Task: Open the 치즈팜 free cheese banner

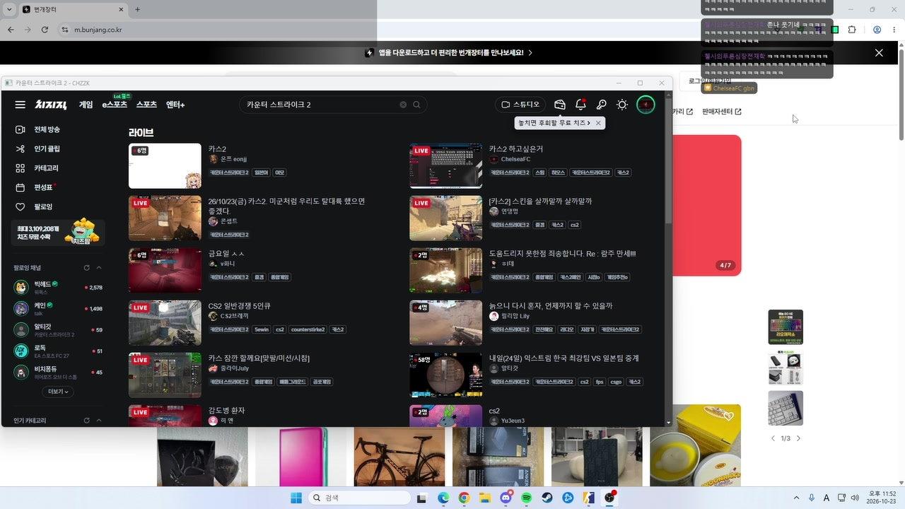Action: 58,231
